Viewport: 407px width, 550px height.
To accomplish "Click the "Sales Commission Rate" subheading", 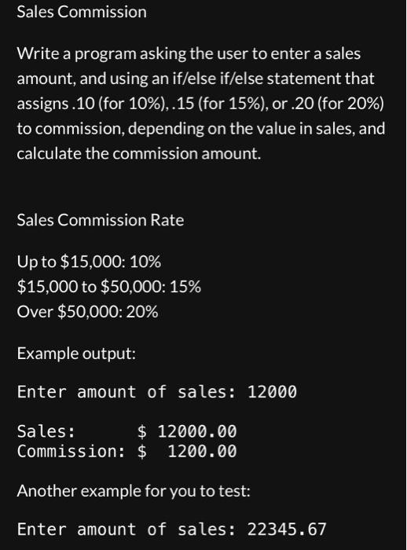I will [101, 220].
